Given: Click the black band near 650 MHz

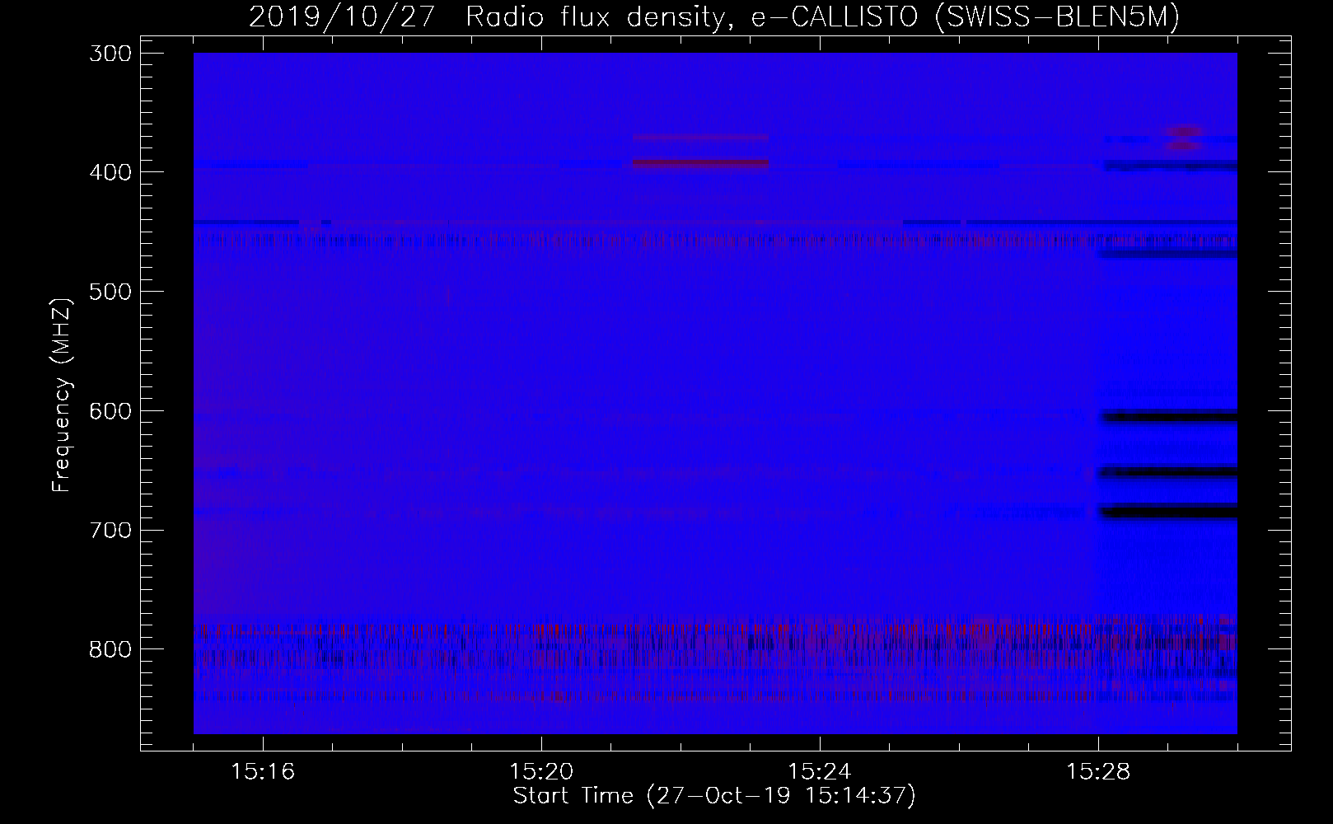Looking at the screenshot, I should click(x=1170, y=473).
